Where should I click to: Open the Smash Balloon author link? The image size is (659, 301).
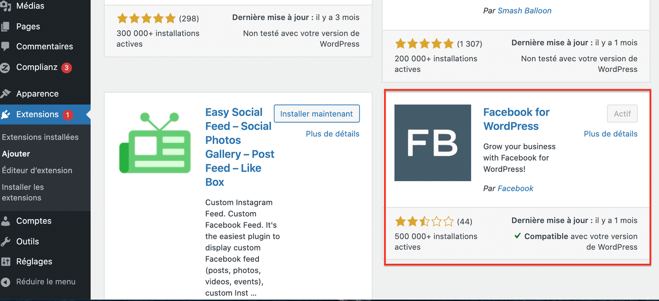click(524, 10)
